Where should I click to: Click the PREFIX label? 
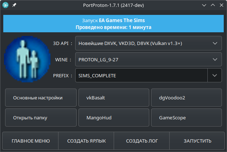(x=62, y=75)
